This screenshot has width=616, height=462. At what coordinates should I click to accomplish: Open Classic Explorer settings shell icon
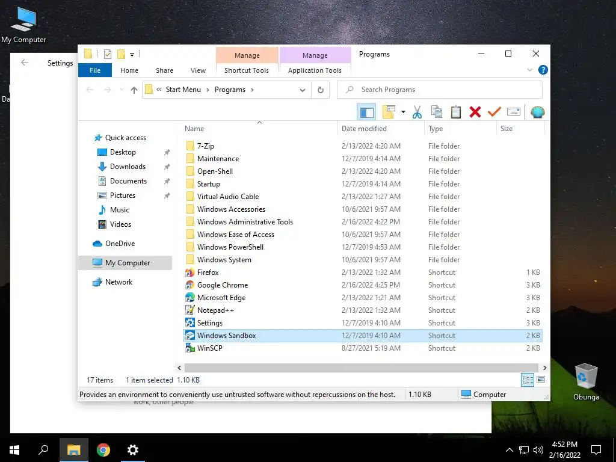537,112
